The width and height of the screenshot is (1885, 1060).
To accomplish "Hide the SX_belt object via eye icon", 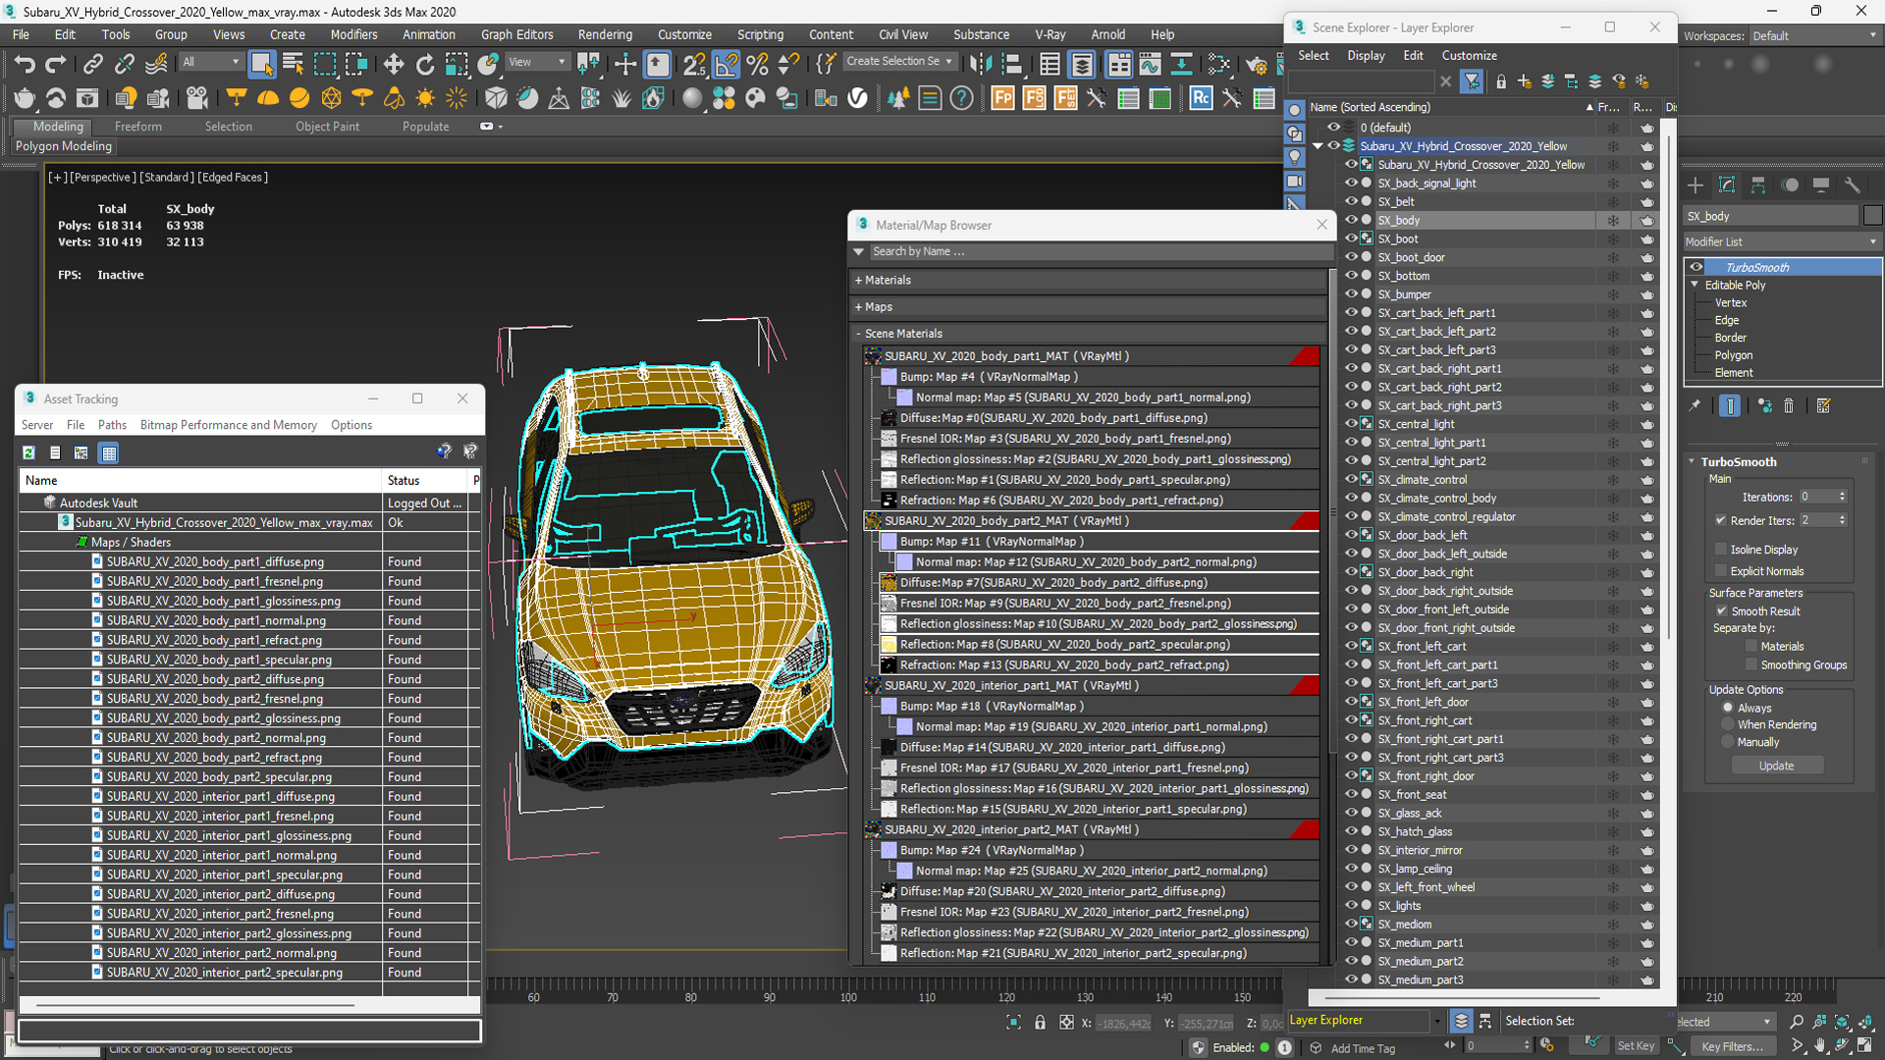I will [x=1351, y=201].
